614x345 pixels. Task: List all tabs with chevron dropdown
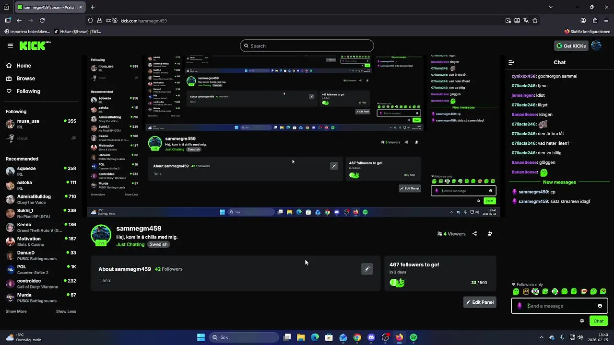pyautogui.click(x=550, y=7)
